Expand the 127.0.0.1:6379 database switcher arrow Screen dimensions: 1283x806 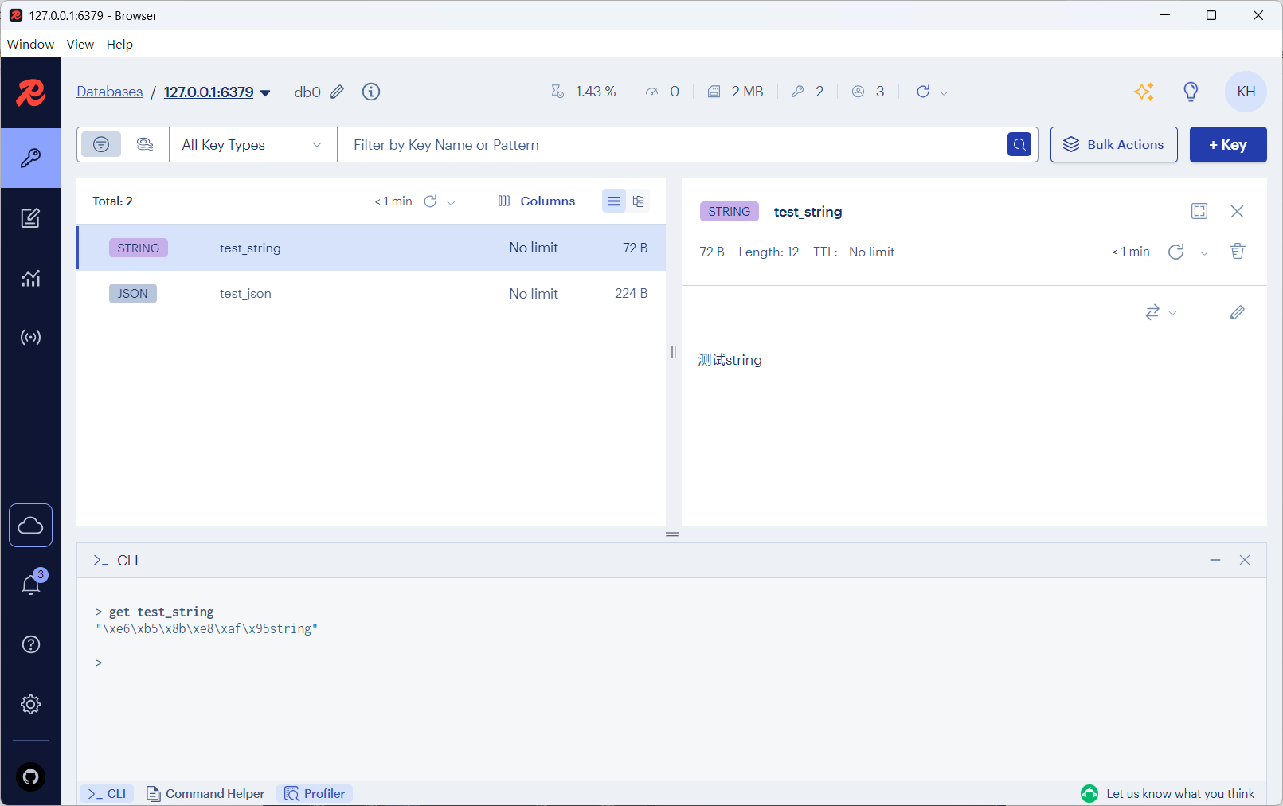265,93
